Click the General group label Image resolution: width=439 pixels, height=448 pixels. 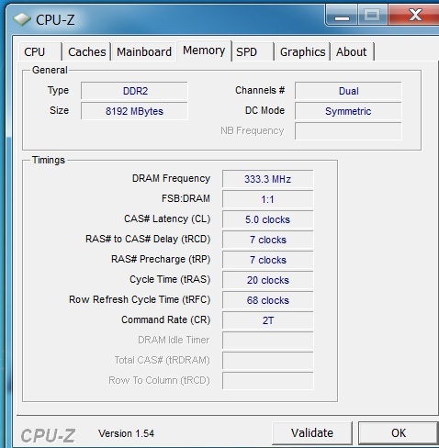[50, 70]
